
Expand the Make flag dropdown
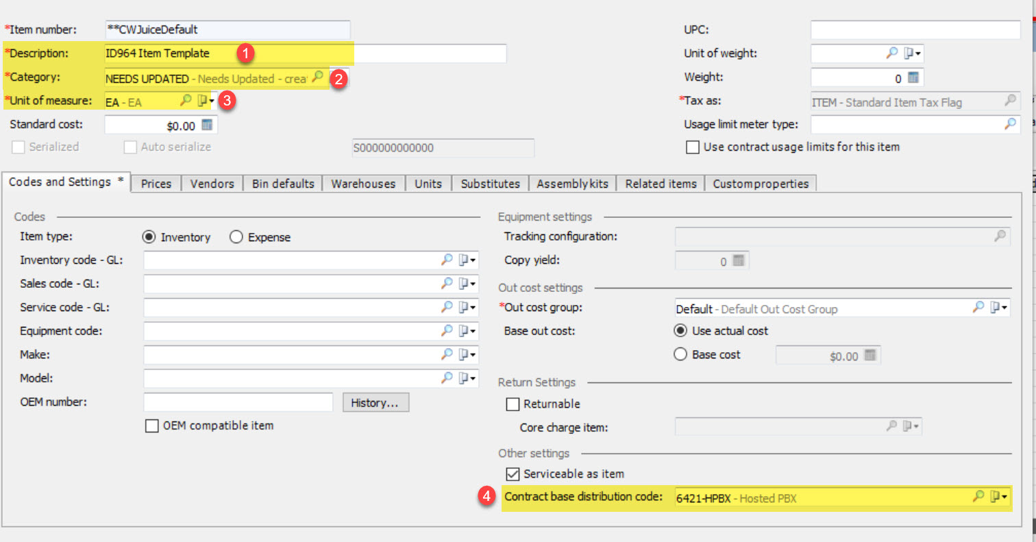[x=467, y=354]
